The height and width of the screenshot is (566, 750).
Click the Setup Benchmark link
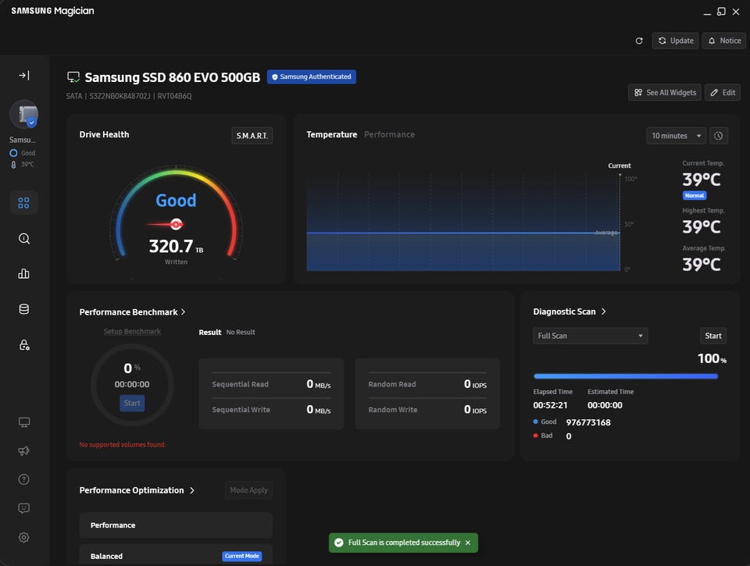132,331
